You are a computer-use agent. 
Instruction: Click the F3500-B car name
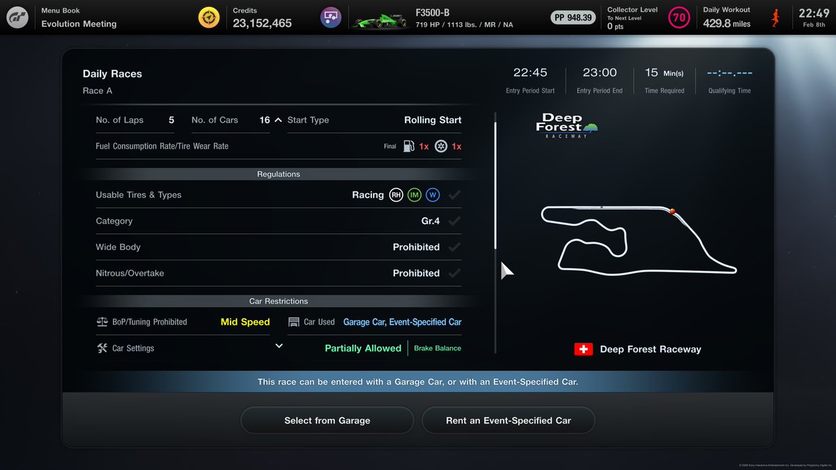(433, 13)
